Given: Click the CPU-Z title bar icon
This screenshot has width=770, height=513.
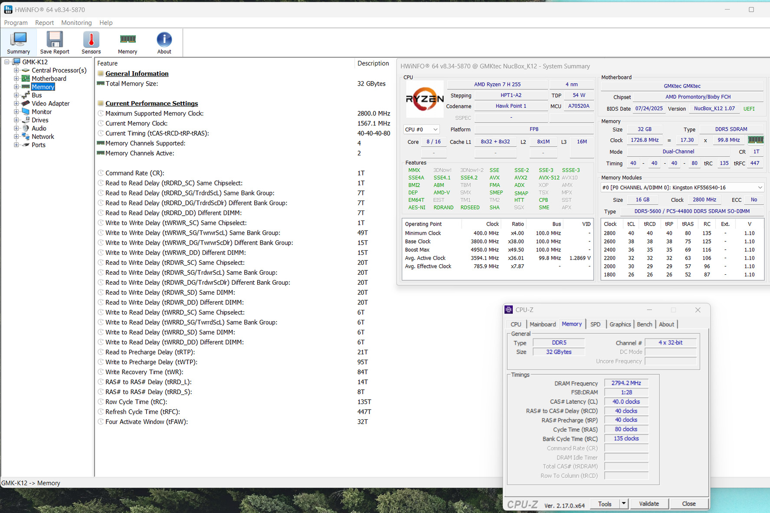Looking at the screenshot, I should (x=508, y=309).
